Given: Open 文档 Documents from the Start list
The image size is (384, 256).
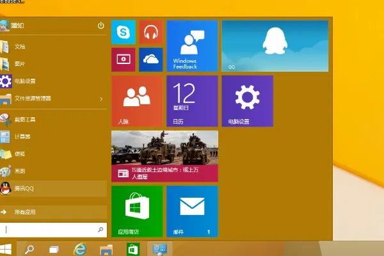Looking at the screenshot, I should coord(53,47).
